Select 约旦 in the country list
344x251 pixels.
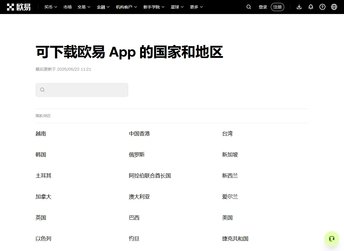pos(134,238)
